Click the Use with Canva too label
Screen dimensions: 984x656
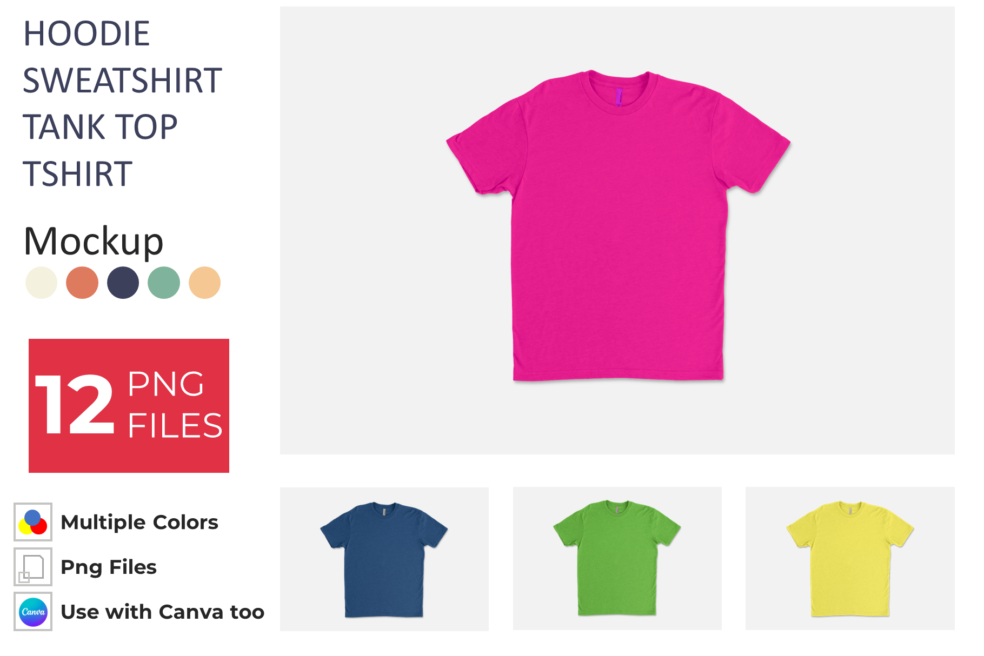click(163, 612)
